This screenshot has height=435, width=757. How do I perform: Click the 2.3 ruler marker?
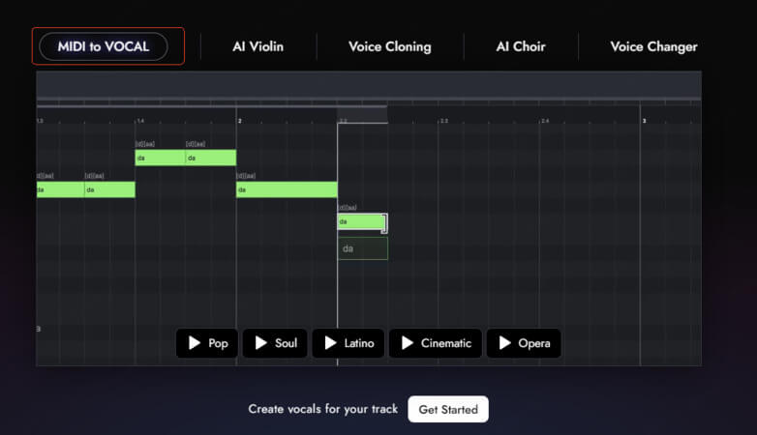click(444, 121)
